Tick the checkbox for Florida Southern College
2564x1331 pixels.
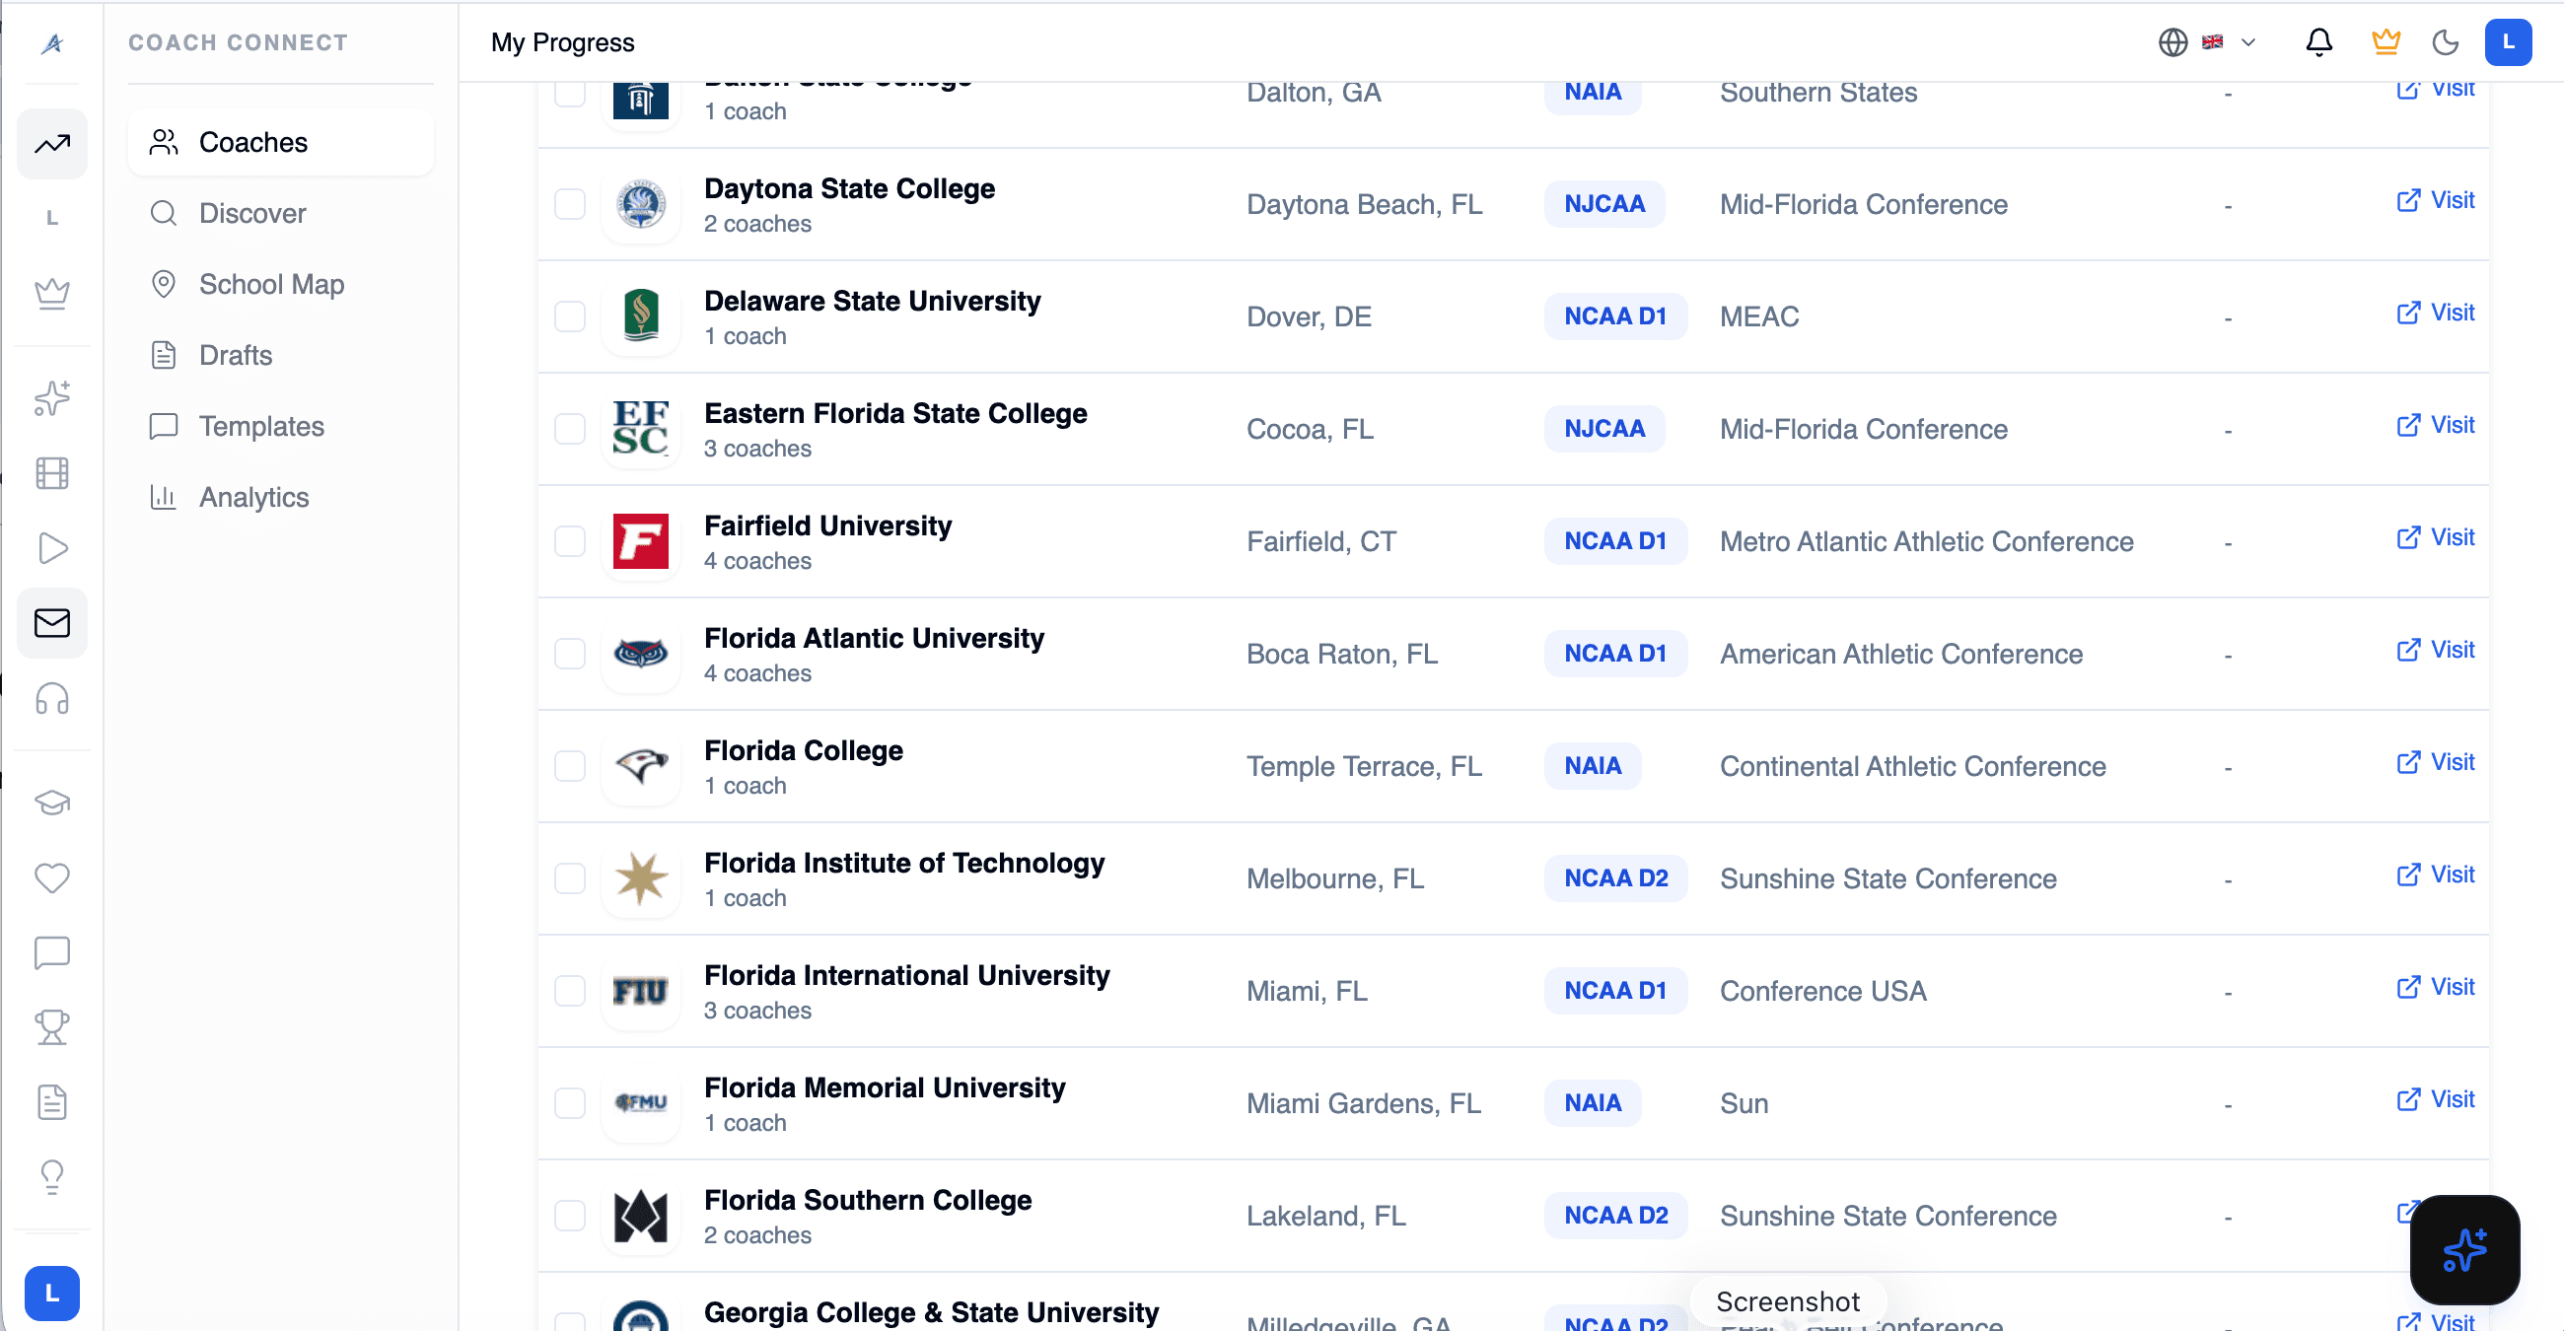coord(570,1215)
